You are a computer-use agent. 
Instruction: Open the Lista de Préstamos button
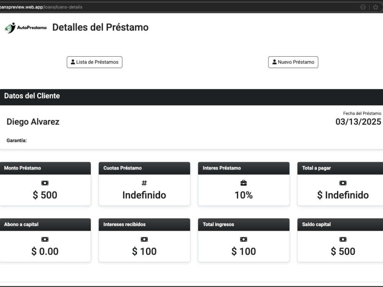[x=95, y=62]
